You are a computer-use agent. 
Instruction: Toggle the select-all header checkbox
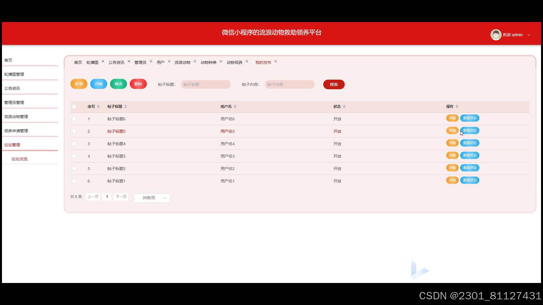(x=74, y=107)
